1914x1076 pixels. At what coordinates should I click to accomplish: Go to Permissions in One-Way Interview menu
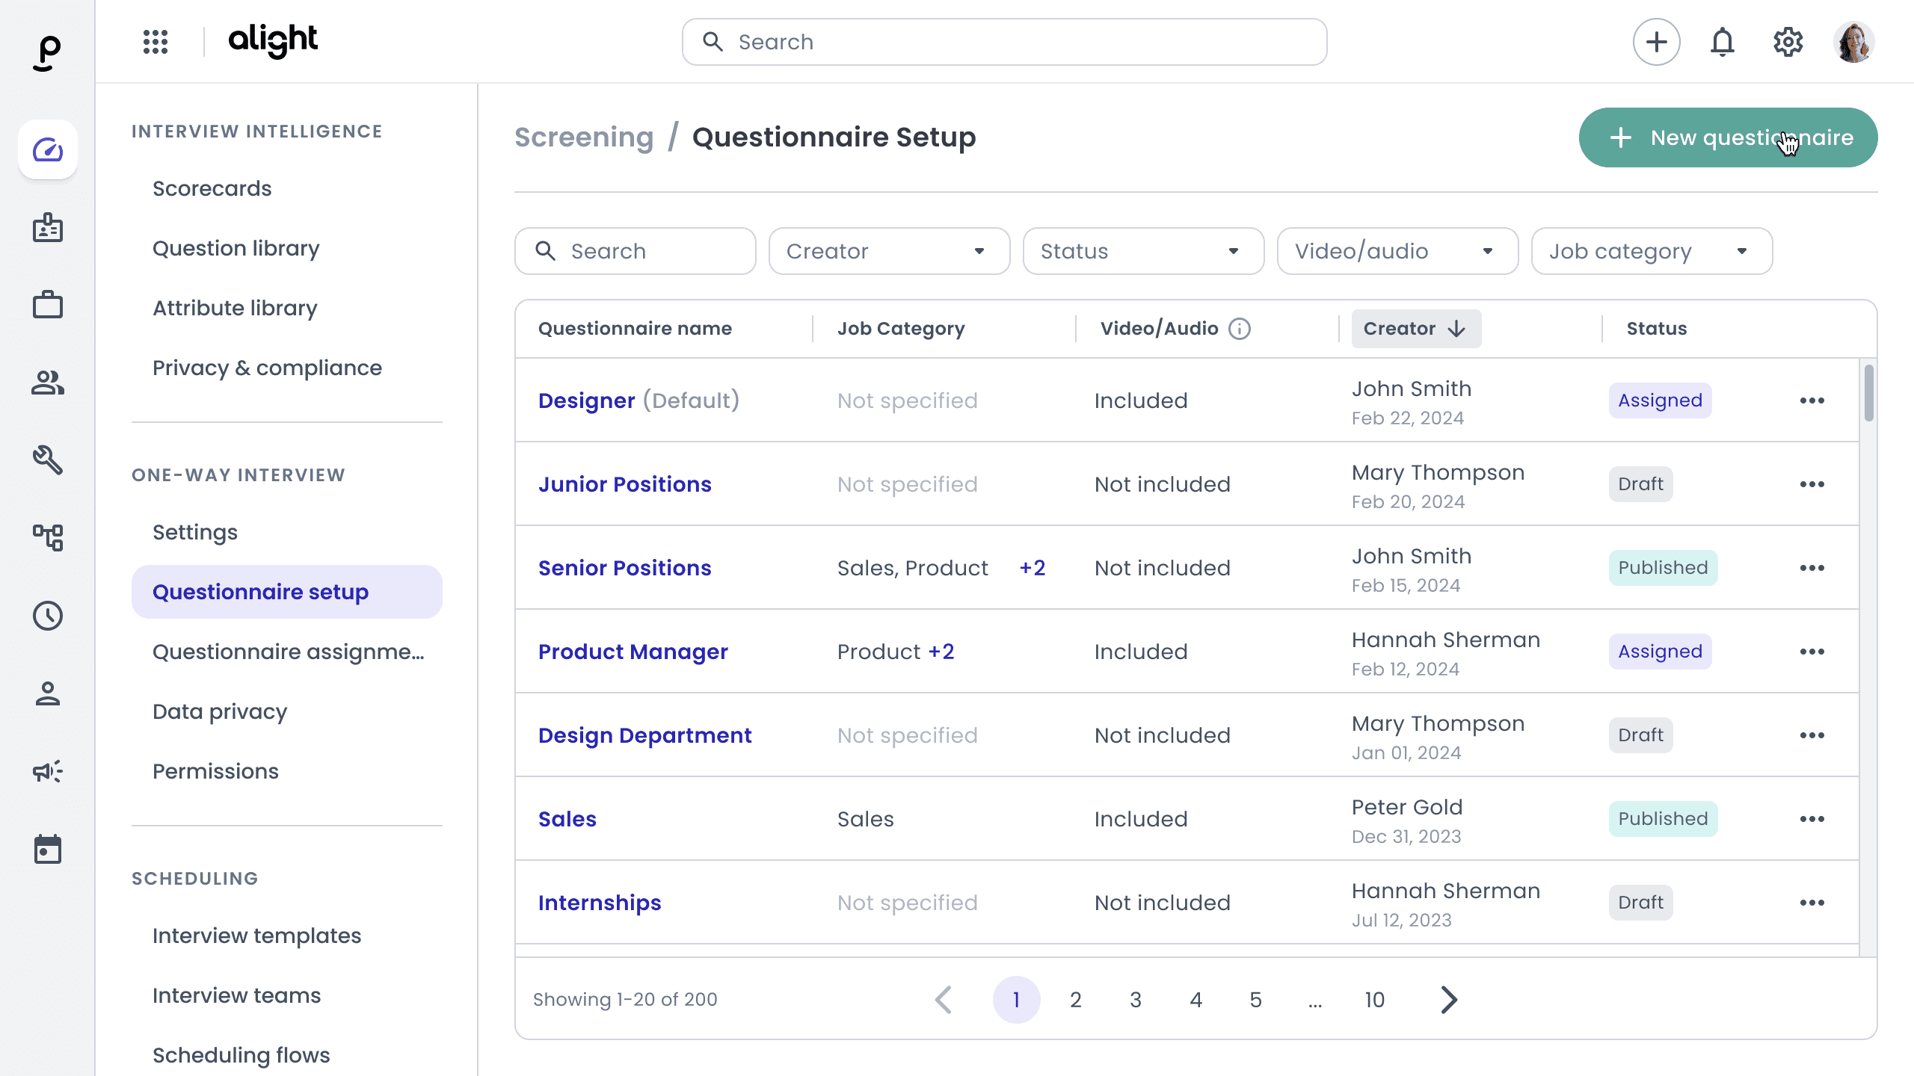pos(215,771)
